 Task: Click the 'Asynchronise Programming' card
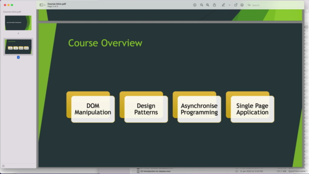pyautogui.click(x=199, y=109)
